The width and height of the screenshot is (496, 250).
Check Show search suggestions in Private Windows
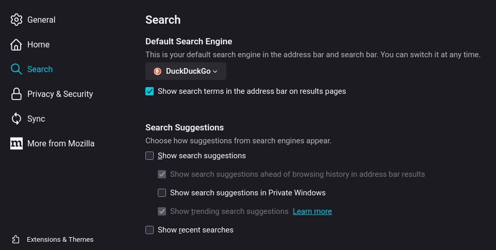tap(162, 193)
